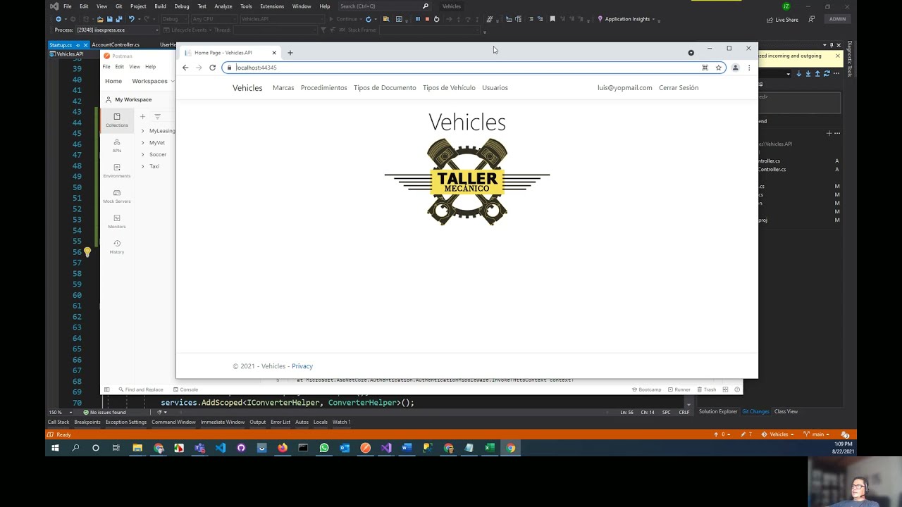Image resolution: width=902 pixels, height=507 pixels.
Task: Restart debugging in Visual Studio toolbar
Action: (x=436, y=19)
